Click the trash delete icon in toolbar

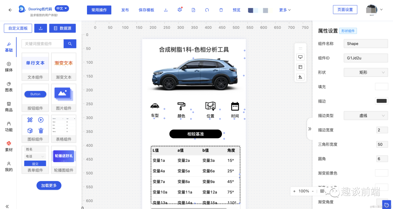point(221,10)
